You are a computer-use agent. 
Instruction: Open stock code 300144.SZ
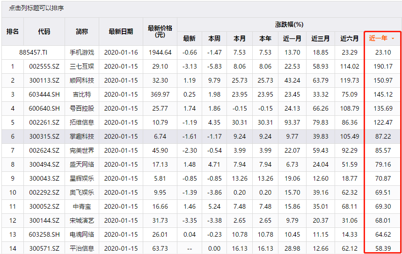click(44, 220)
